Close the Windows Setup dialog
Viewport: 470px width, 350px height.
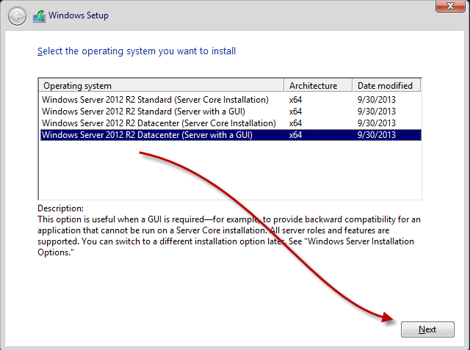(x=450, y=6)
